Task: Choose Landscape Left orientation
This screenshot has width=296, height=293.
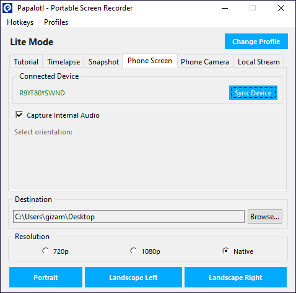Action: (133, 277)
